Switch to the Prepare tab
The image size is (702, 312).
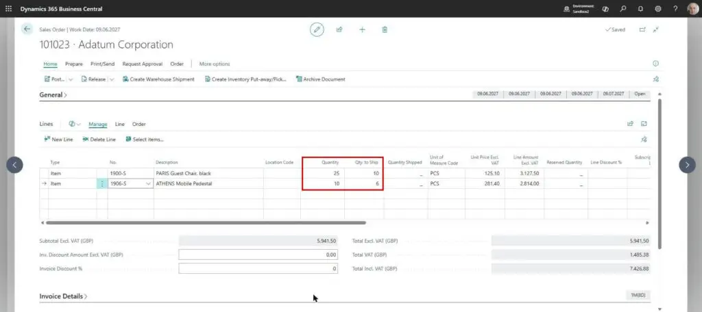click(x=74, y=64)
